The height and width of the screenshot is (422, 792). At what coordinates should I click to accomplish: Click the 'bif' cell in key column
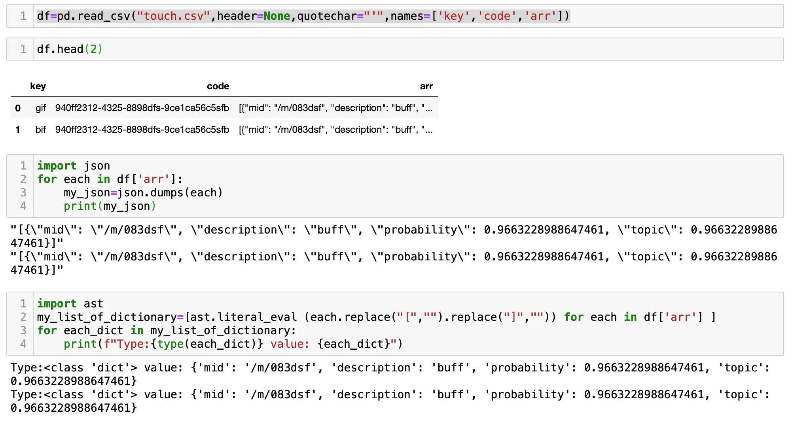point(41,130)
